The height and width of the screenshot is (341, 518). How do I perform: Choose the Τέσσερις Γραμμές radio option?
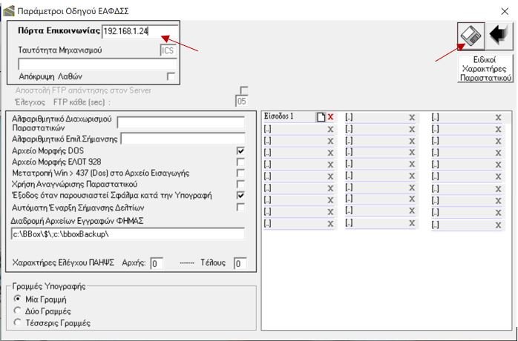[x=19, y=322]
